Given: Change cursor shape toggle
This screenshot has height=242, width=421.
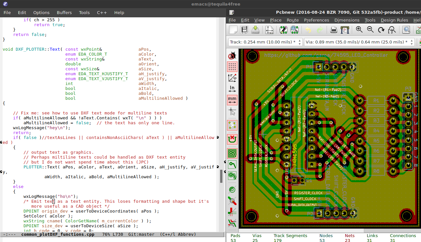Looking at the screenshot, I should [x=232, y=111].
